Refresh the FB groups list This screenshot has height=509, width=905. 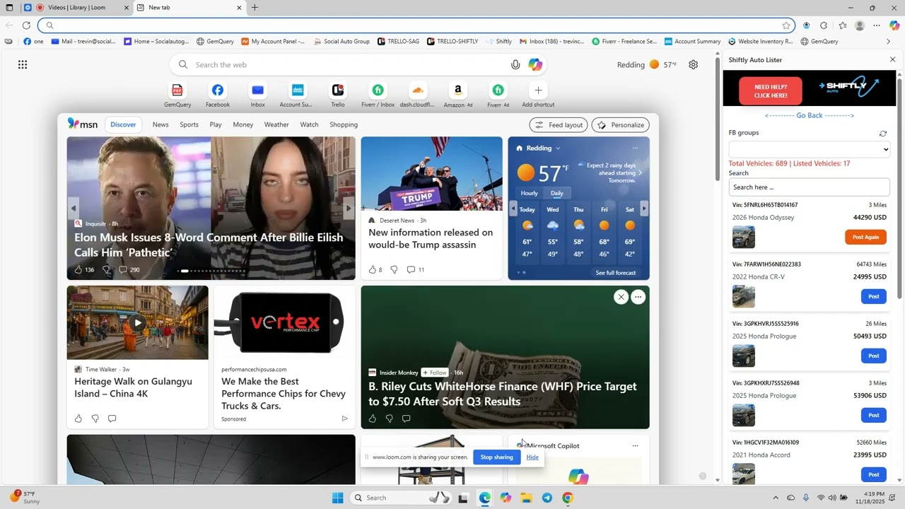883,133
